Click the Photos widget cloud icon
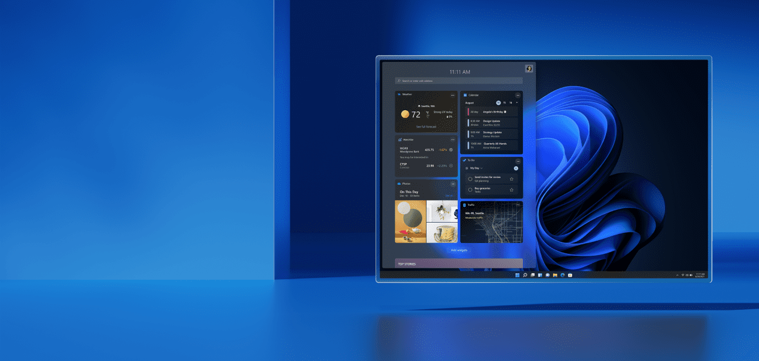The width and height of the screenshot is (759, 361). [x=399, y=184]
